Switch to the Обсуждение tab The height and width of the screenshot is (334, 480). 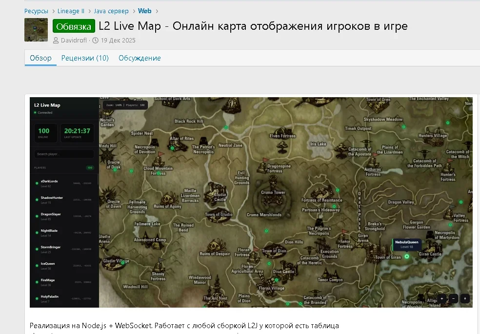point(140,58)
